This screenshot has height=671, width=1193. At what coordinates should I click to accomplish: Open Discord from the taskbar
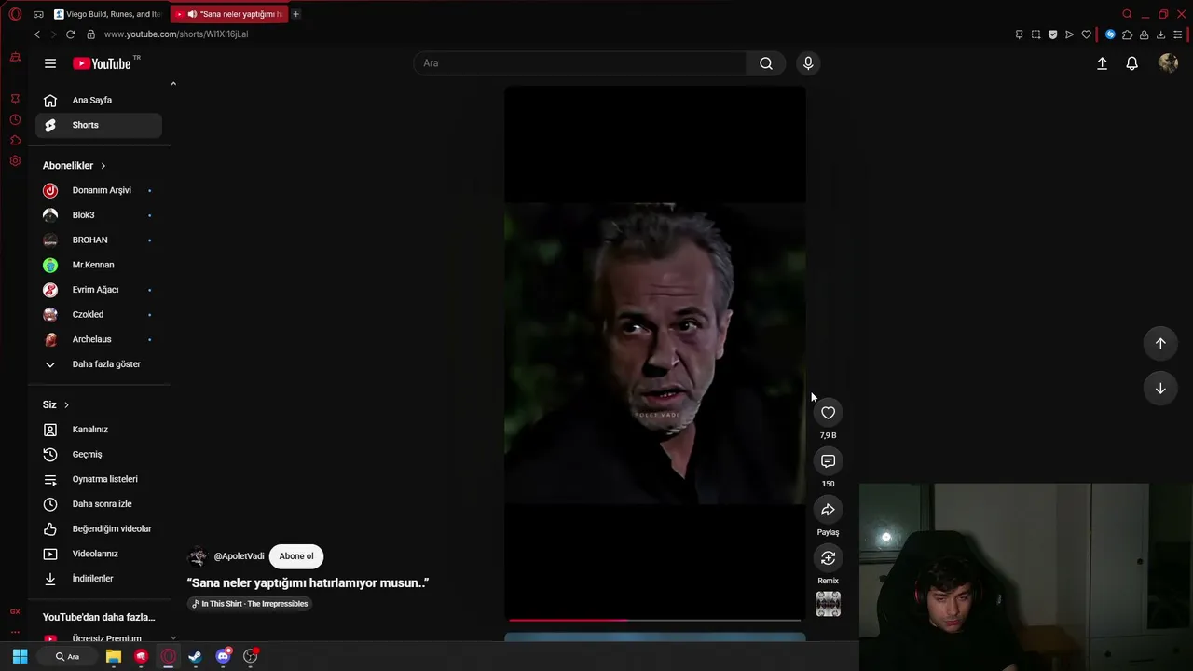pos(223,656)
